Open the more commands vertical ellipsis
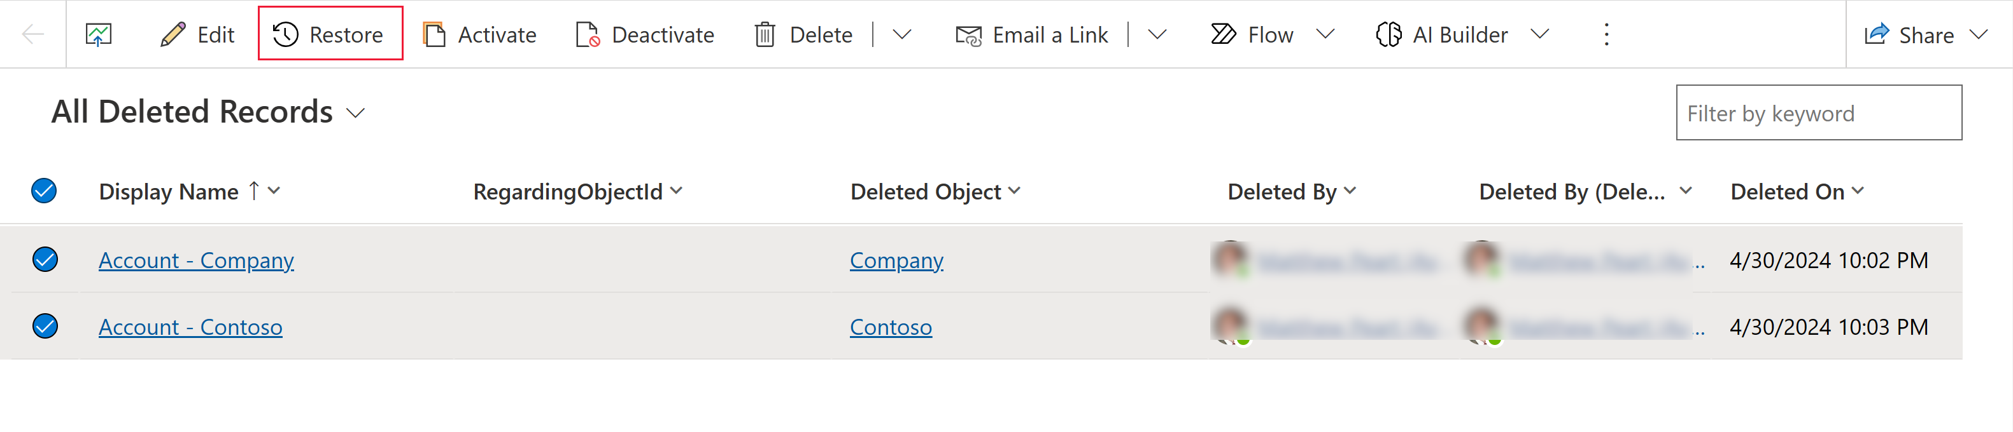 tap(1606, 34)
